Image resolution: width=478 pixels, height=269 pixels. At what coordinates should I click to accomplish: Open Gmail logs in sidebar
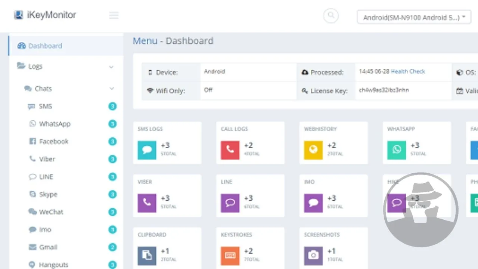click(x=48, y=247)
